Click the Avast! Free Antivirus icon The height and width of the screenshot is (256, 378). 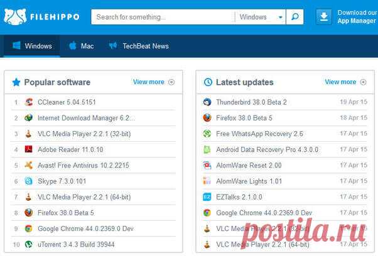point(29,165)
